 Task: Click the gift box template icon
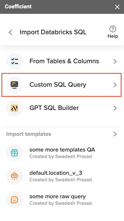click(x=15, y=153)
